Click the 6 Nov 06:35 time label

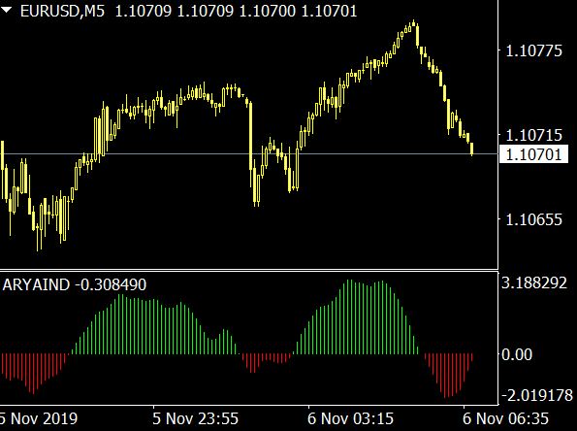(x=505, y=418)
